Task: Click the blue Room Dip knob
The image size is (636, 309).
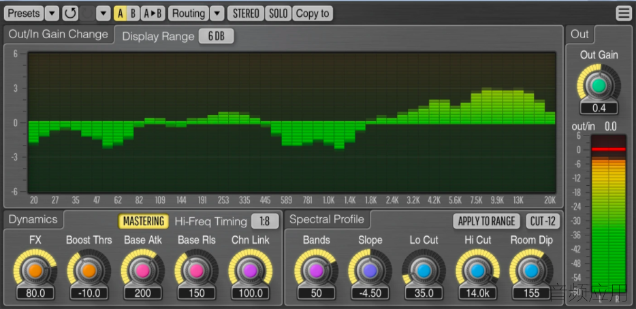Action: point(532,270)
